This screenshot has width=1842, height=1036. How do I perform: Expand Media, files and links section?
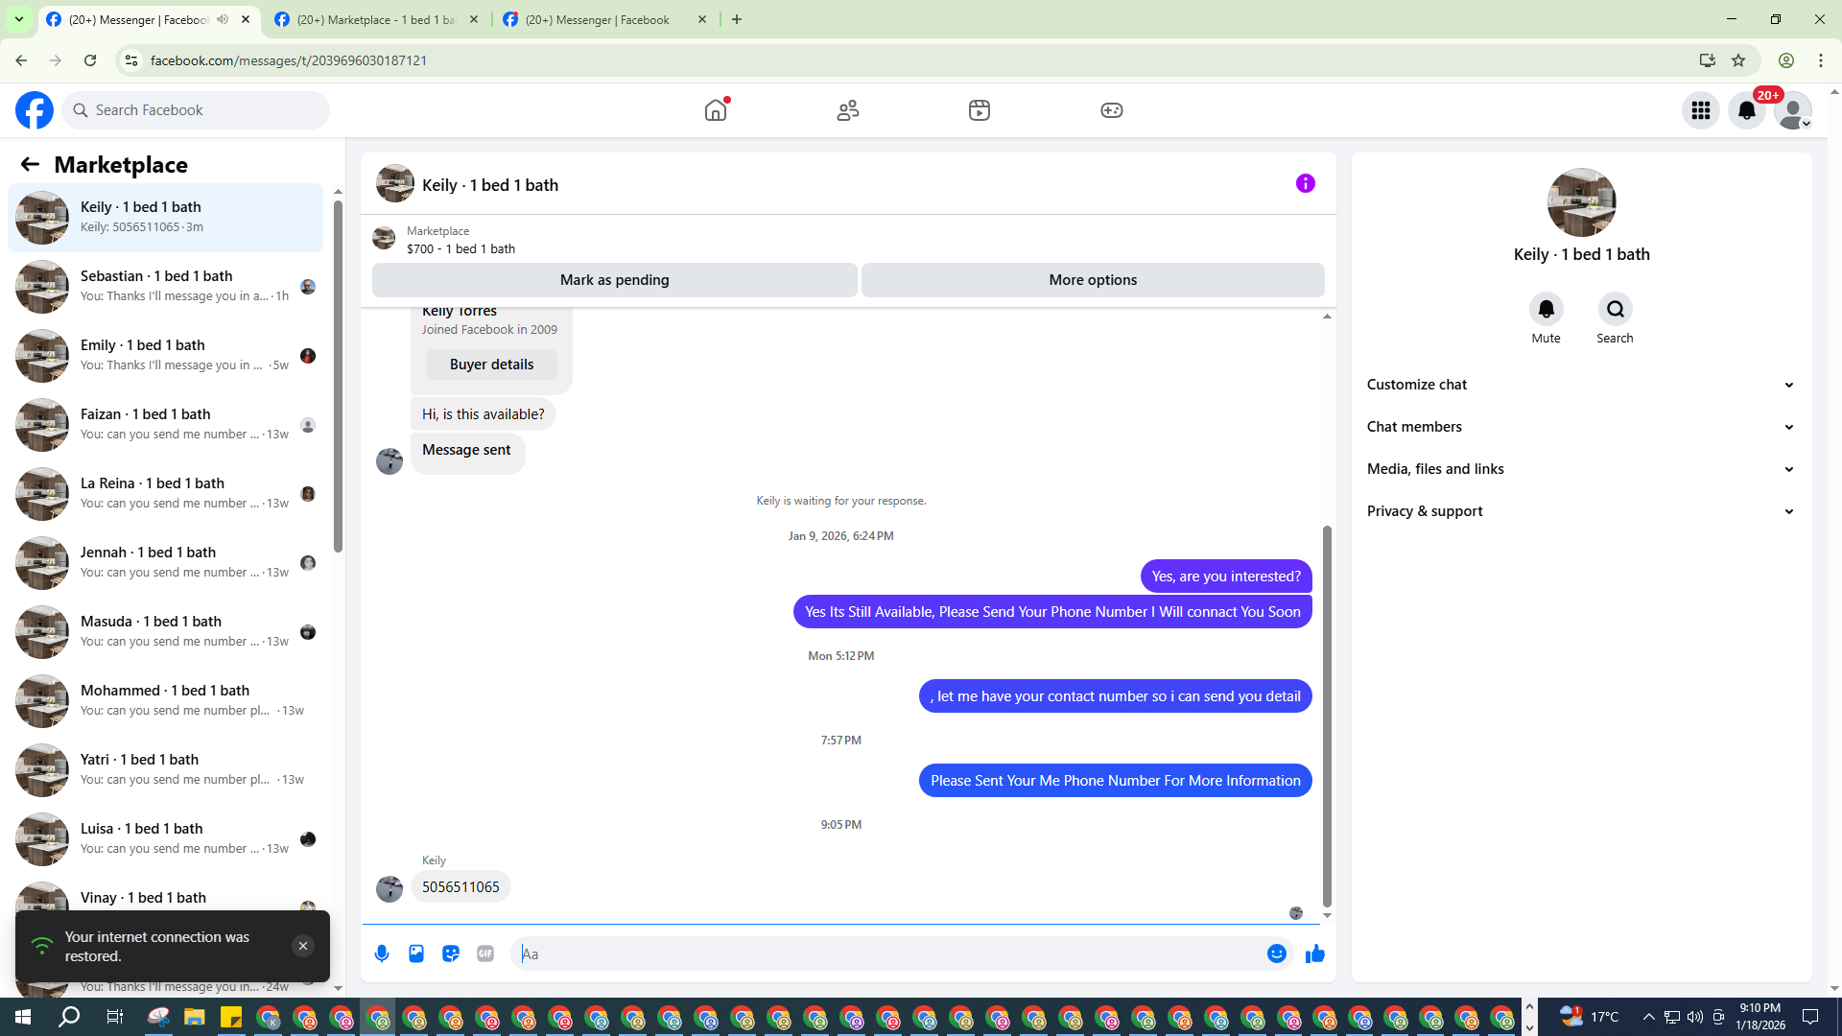tap(1580, 469)
